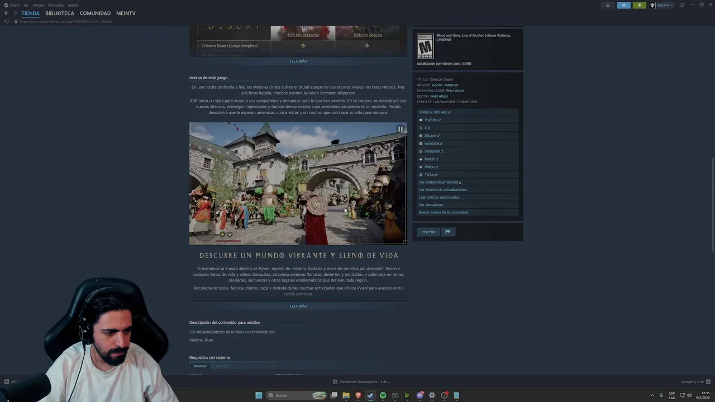Open the Productos menu
Viewport: 715px width, 402px height.
point(56,5)
